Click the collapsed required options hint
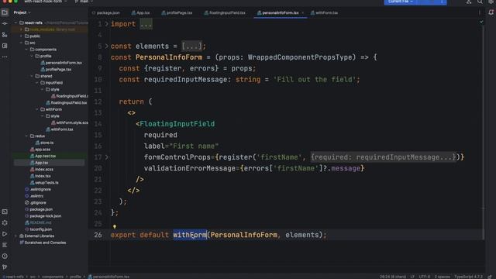Viewport: 496px width, 279px height. click(x=383, y=157)
